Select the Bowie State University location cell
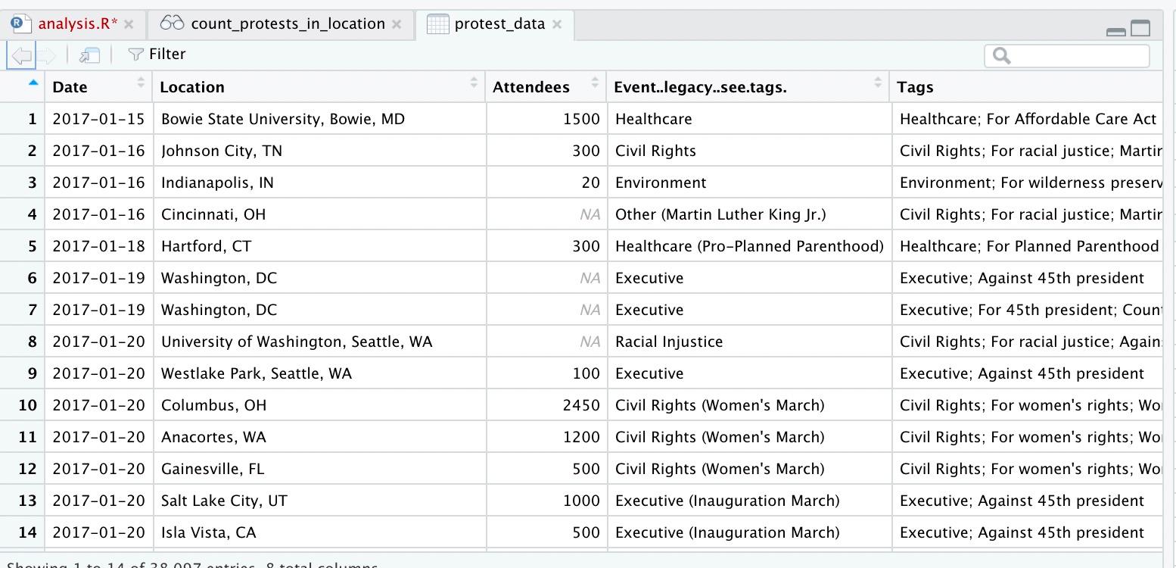Screen dimensions: 1176x568 pyautogui.click(x=283, y=119)
